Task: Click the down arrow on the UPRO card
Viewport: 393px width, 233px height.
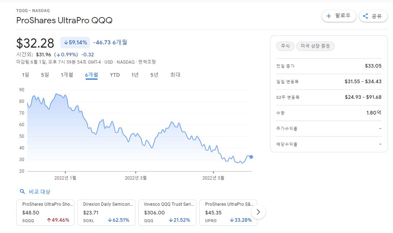Action: 232,220
